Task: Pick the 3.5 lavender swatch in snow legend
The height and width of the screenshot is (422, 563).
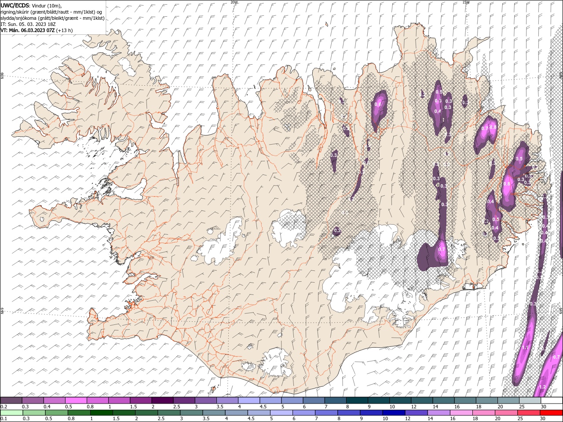Action: (227, 400)
